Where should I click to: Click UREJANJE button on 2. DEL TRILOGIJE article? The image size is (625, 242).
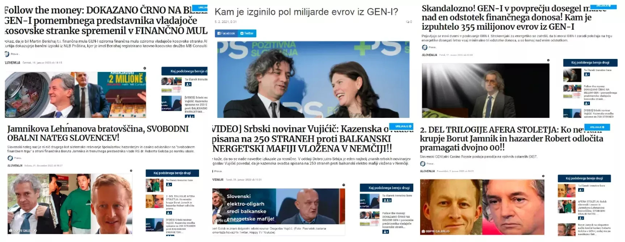click(x=597, y=127)
